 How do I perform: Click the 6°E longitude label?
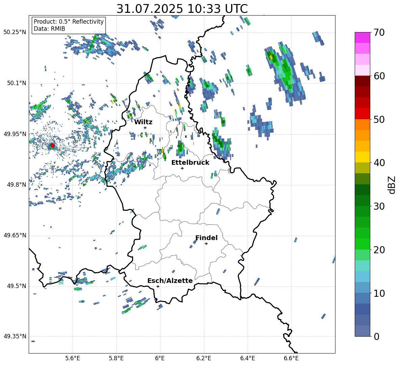tap(160, 358)
